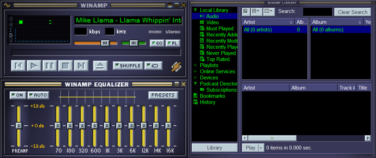Click in the library Search field
The image size is (376, 158).
point(318,12)
